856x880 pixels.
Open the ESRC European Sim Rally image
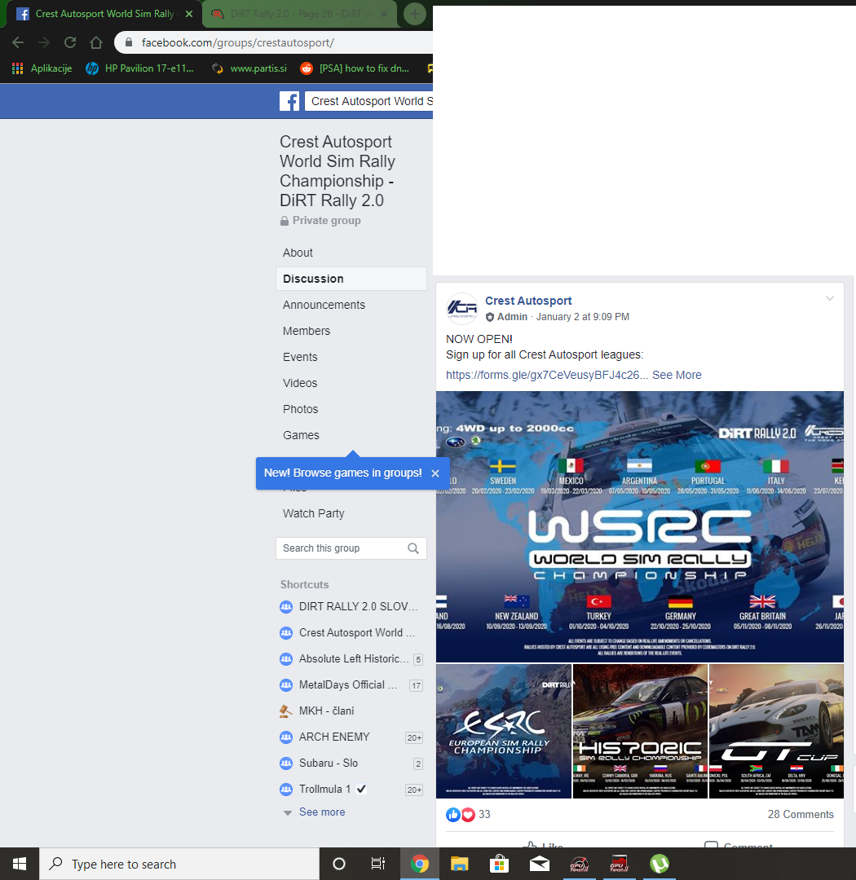(504, 731)
